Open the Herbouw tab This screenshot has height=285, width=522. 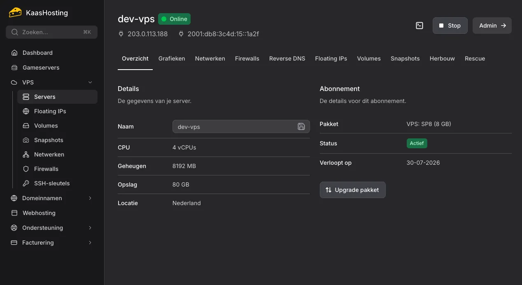(x=442, y=58)
